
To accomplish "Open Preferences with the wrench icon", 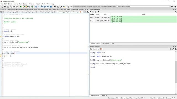I will point(61,7).
